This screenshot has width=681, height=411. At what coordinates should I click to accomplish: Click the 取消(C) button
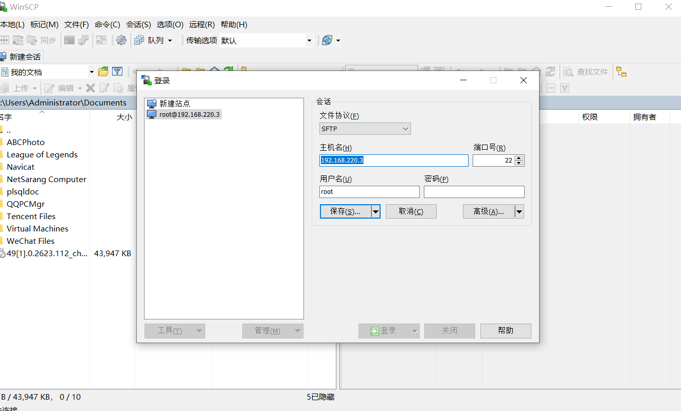coord(411,211)
